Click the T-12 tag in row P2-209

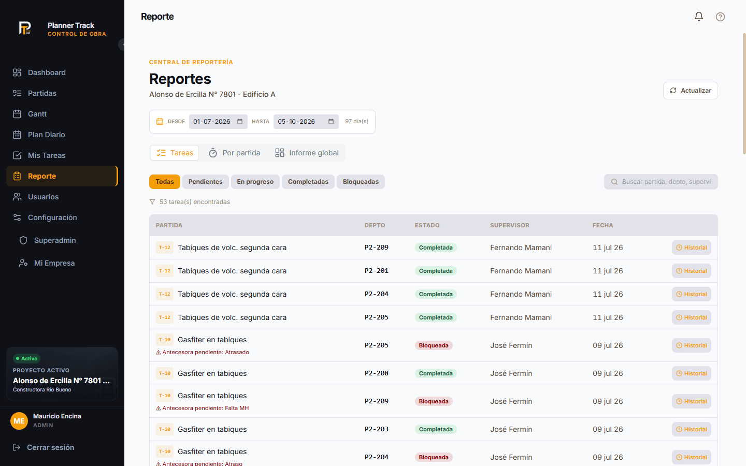tap(165, 247)
